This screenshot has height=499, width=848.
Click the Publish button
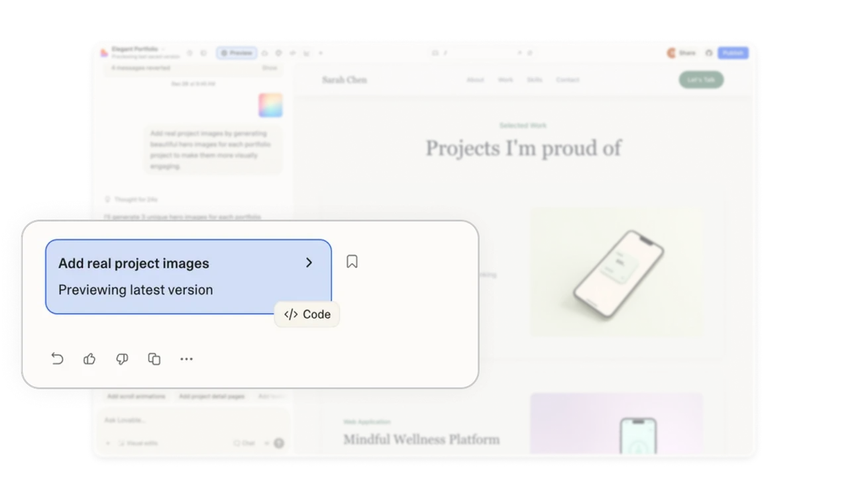click(733, 53)
